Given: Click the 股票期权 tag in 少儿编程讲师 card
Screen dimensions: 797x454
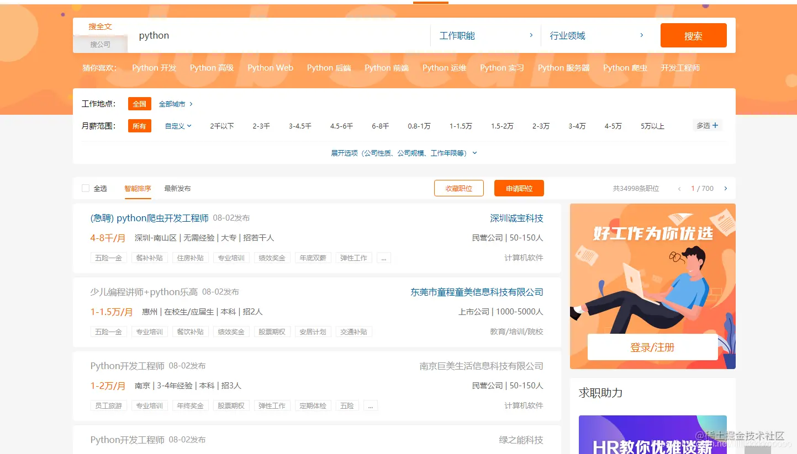Looking at the screenshot, I should (272, 332).
